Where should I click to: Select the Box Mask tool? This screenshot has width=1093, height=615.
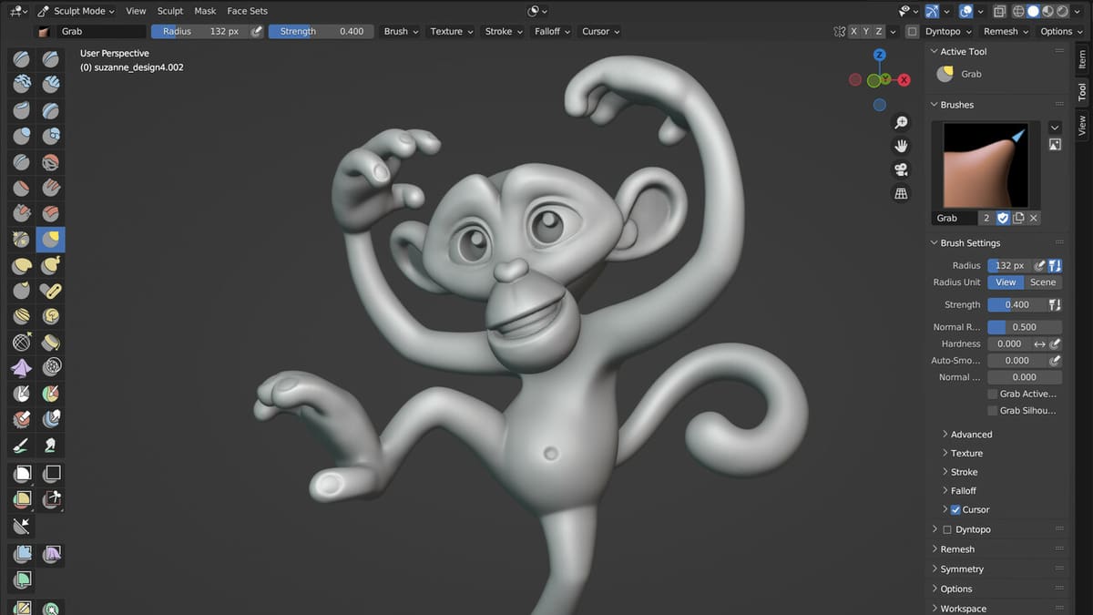click(x=22, y=474)
